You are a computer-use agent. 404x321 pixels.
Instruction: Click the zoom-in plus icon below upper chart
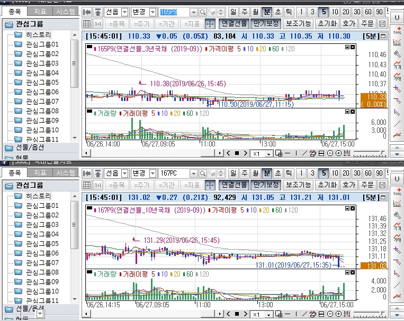coord(339,153)
